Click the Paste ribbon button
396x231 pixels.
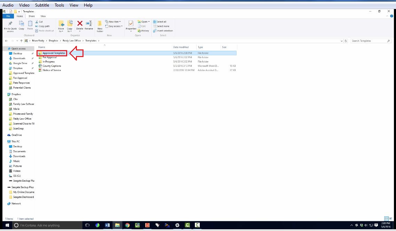point(30,25)
